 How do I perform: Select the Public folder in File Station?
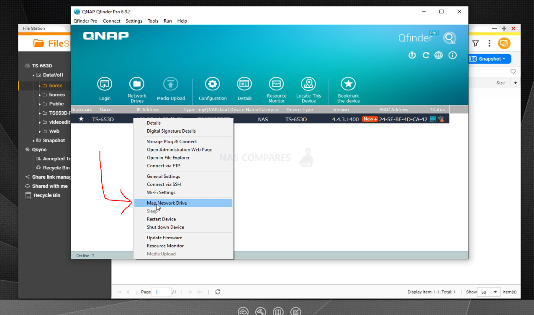pos(56,104)
